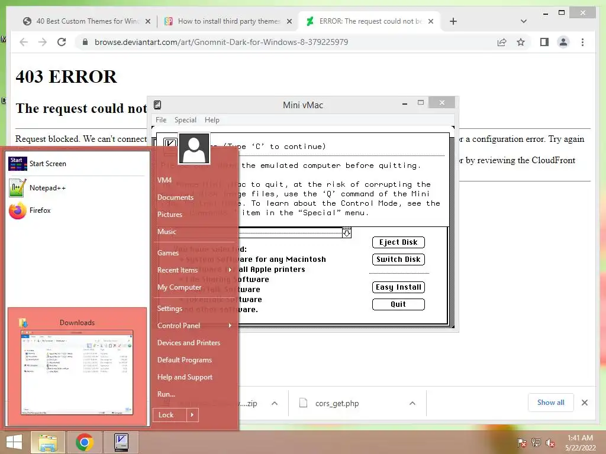Open Default Programs
The height and width of the screenshot is (454, 606).
[185, 360]
